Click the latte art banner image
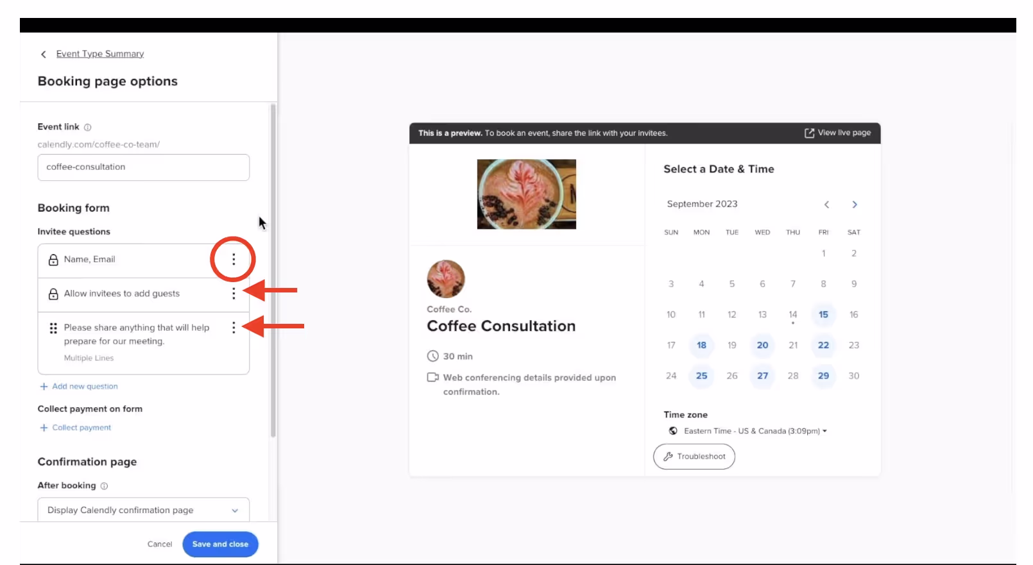Viewport: 1033px width, 565px height. point(526,194)
